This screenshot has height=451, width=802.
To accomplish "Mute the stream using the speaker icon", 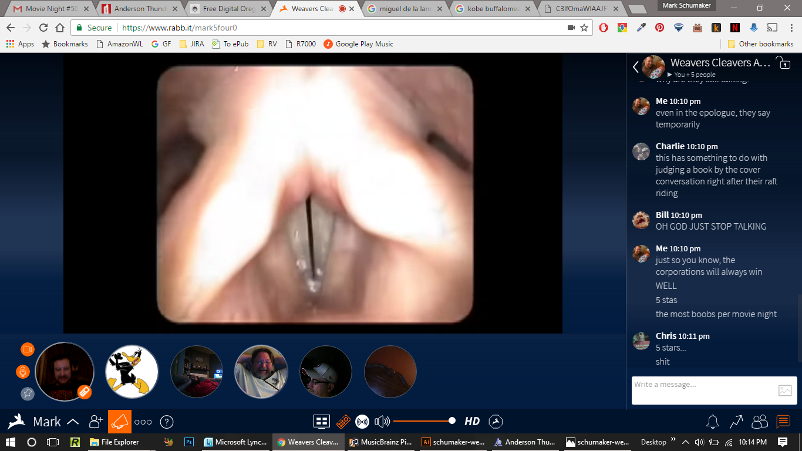I will [382, 421].
